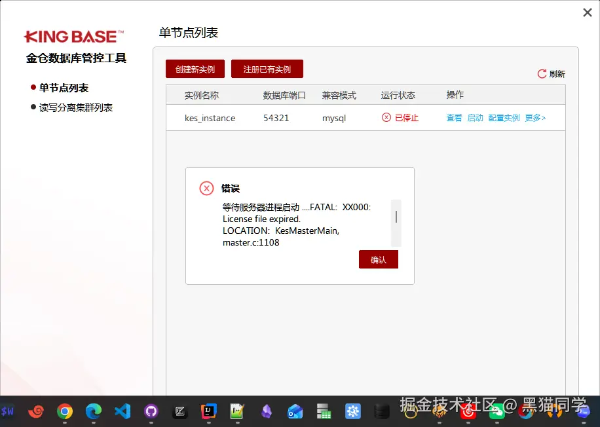Click the 兼容模式 column header
Image resolution: width=600 pixels, height=427 pixels.
pos(339,95)
